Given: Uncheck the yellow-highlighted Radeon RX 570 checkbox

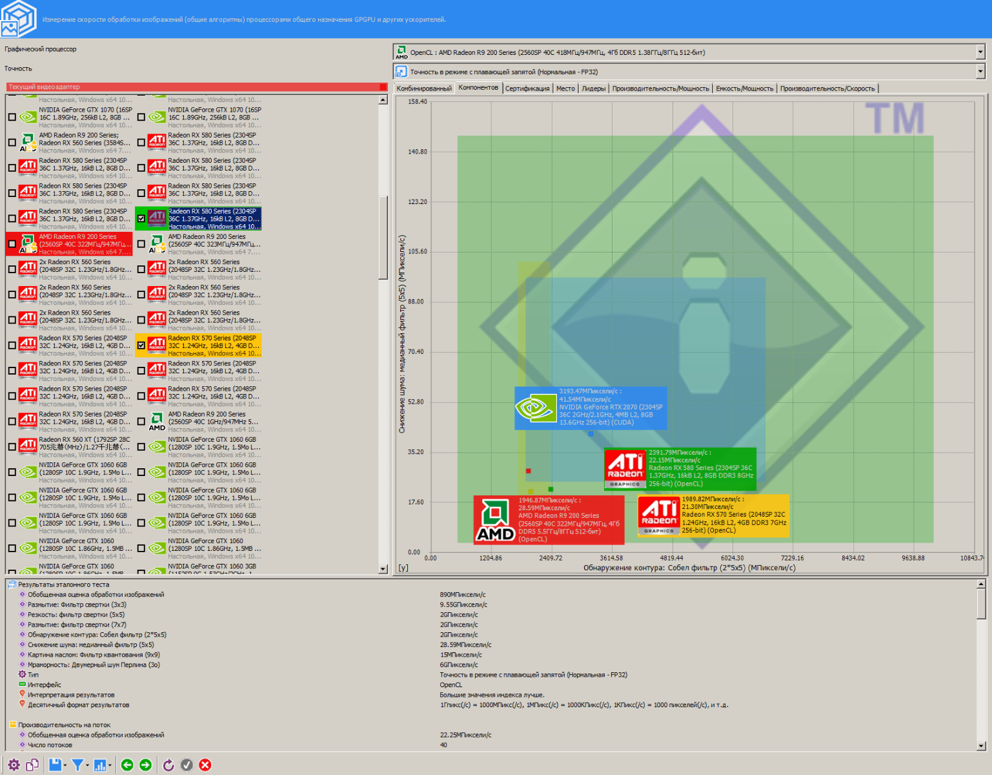Looking at the screenshot, I should [x=141, y=346].
